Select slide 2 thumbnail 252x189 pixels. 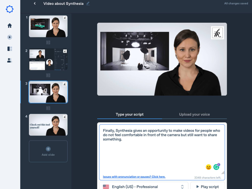click(x=48, y=59)
